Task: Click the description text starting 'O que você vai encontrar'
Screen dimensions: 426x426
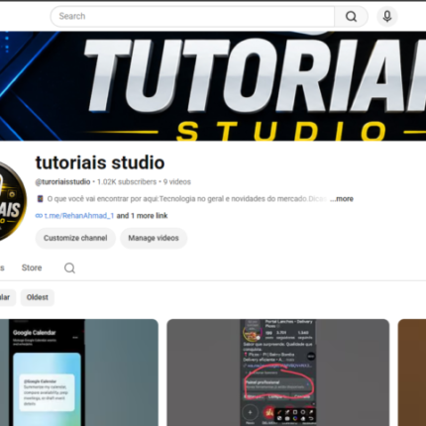Action: [x=187, y=199]
